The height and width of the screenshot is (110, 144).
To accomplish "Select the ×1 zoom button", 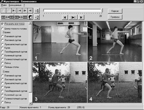I will tap(37, 11).
